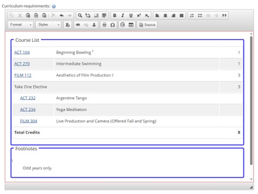The height and width of the screenshot is (194, 258).
Task: Open the ACT 104 course link
Action: [22, 52]
